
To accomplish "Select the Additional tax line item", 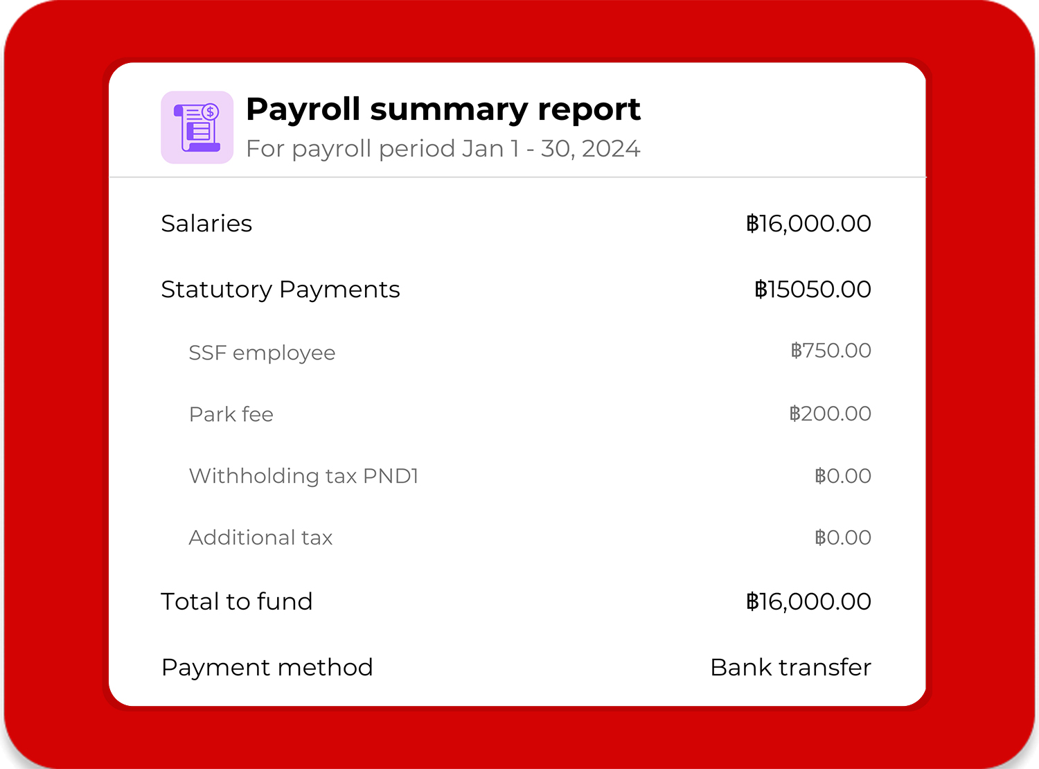I will (260, 538).
